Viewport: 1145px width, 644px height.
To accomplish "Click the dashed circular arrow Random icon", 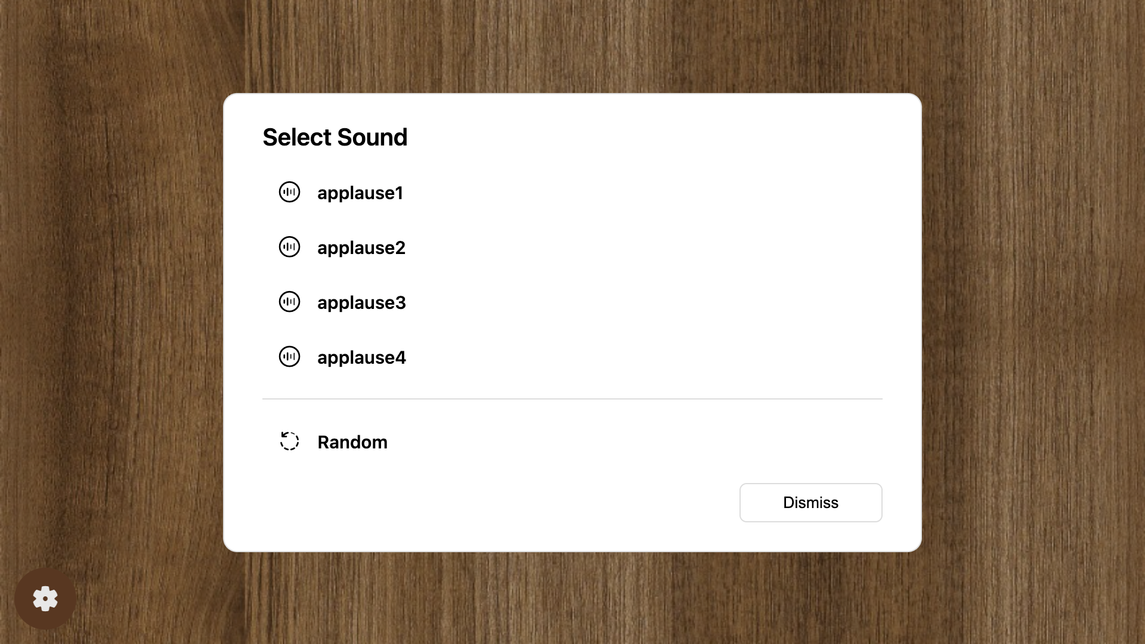I will [x=289, y=441].
